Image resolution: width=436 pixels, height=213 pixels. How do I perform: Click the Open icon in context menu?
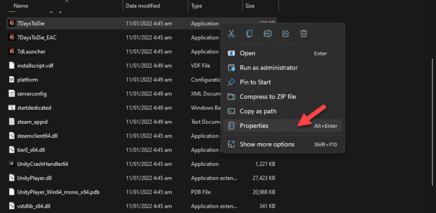pos(231,53)
